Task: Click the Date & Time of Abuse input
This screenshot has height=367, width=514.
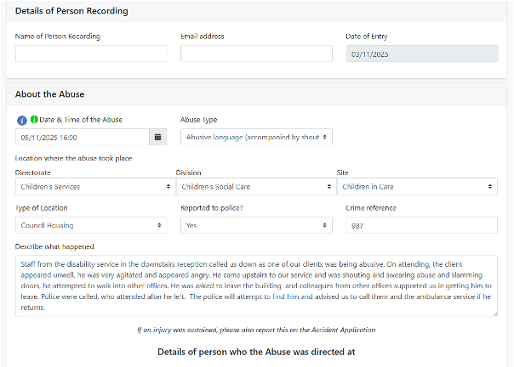Action: [x=82, y=137]
